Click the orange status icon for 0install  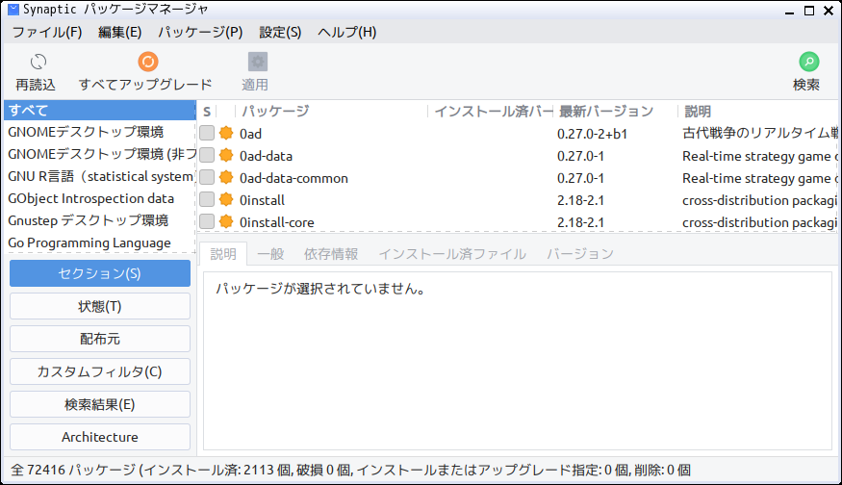pyautogui.click(x=226, y=200)
